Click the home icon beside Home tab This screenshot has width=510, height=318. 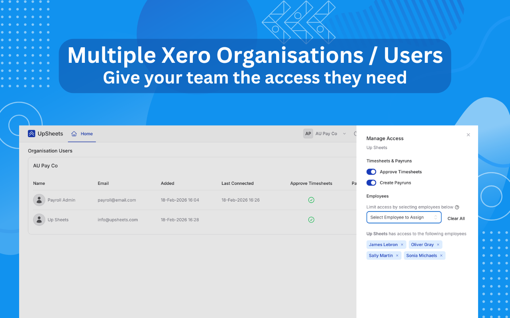(x=74, y=134)
